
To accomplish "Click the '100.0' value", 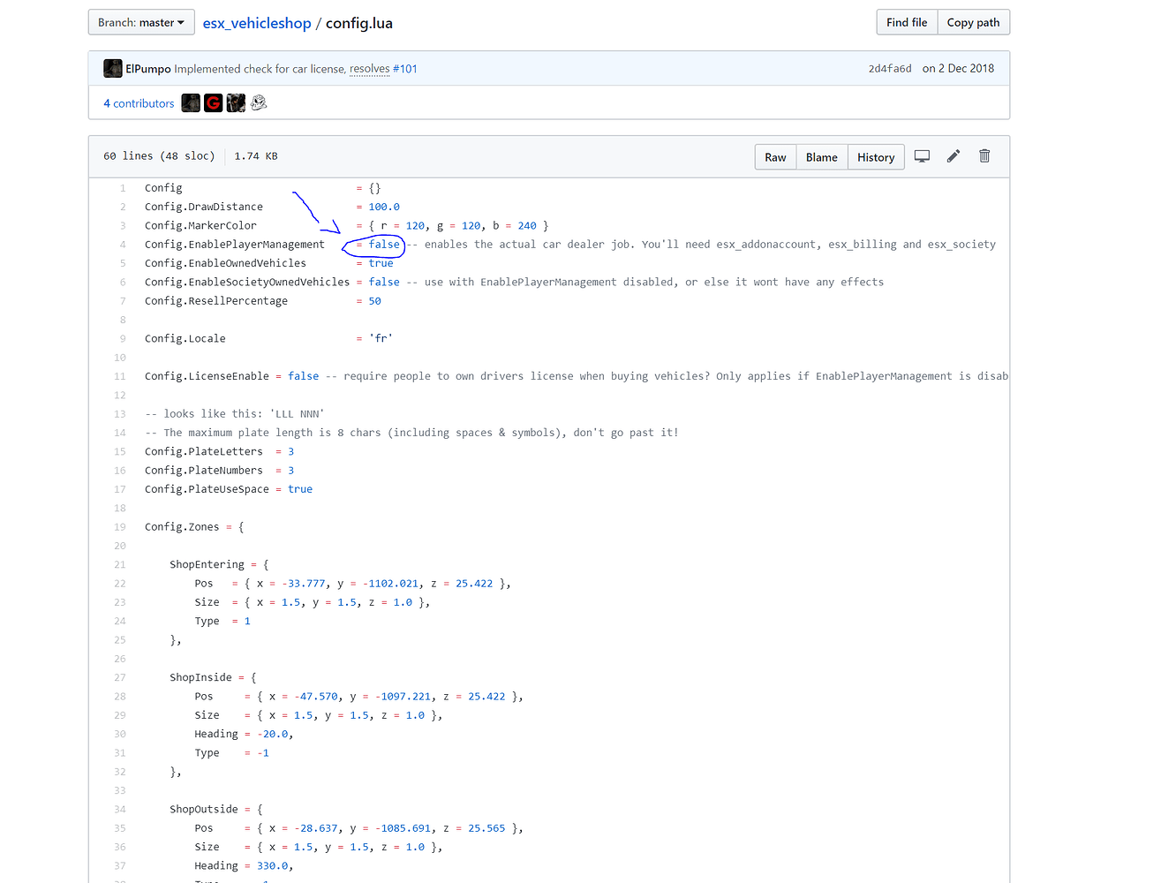I will point(384,207).
